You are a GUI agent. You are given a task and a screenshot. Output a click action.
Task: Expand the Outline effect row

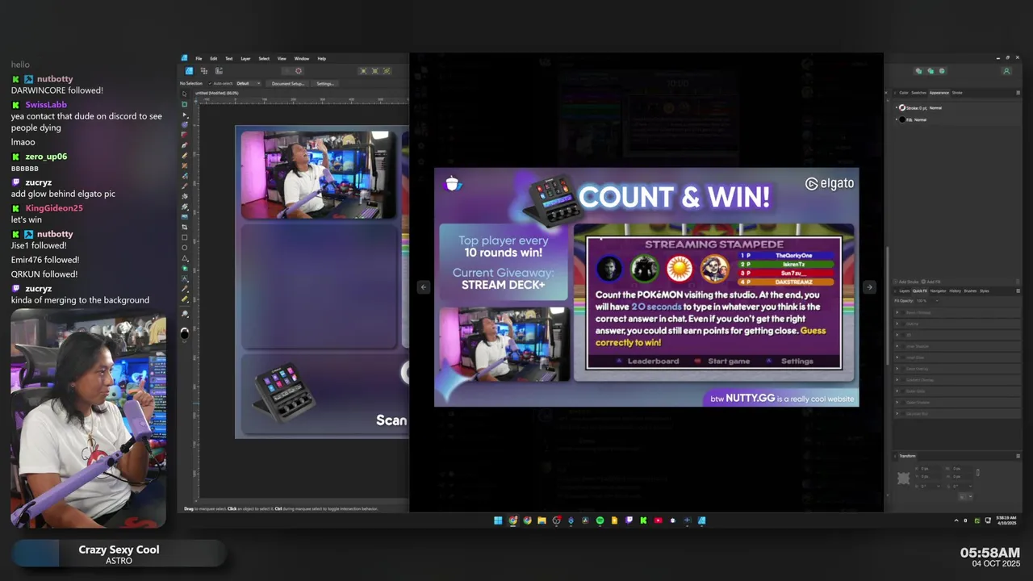897,324
